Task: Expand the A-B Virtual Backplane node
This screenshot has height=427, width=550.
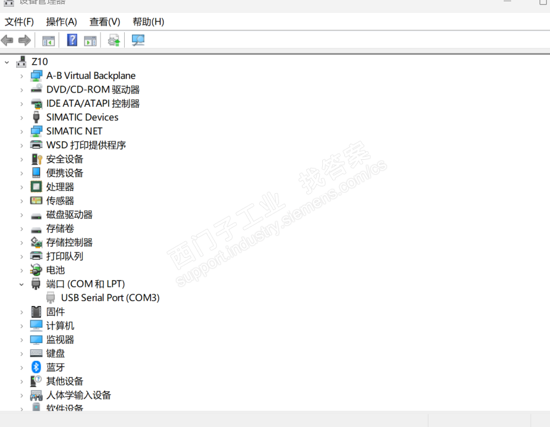Action: tap(22, 76)
